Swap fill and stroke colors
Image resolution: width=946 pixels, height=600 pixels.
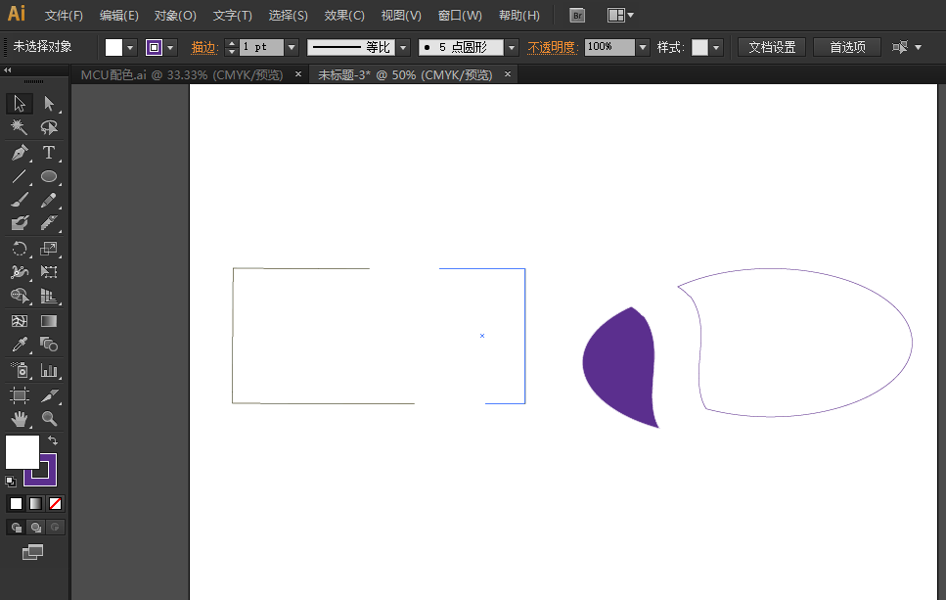point(53,440)
